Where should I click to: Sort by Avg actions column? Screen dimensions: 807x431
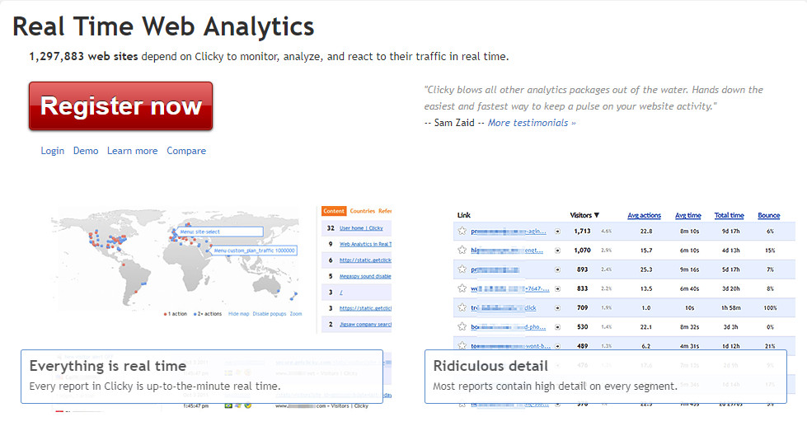(644, 215)
